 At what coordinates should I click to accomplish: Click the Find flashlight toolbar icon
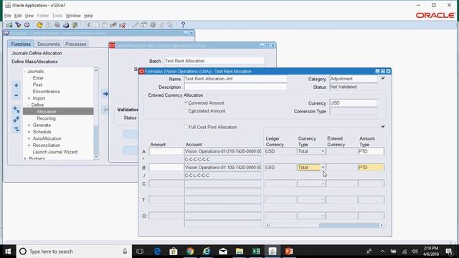coord(18,25)
